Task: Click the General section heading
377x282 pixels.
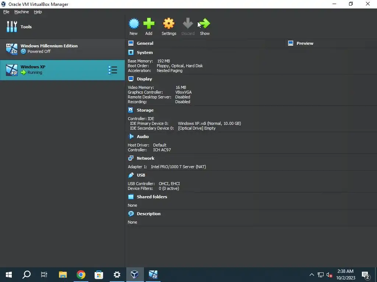Action: [145, 43]
